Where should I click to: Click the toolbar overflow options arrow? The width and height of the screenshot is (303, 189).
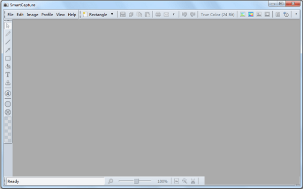click(296, 14)
